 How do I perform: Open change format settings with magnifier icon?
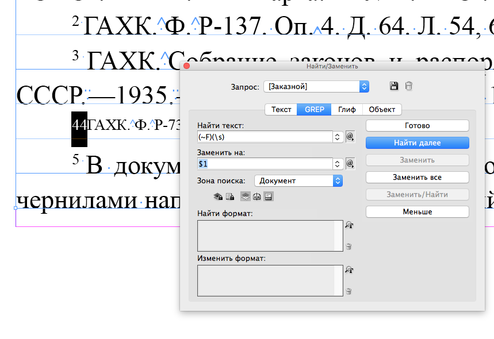(349, 270)
